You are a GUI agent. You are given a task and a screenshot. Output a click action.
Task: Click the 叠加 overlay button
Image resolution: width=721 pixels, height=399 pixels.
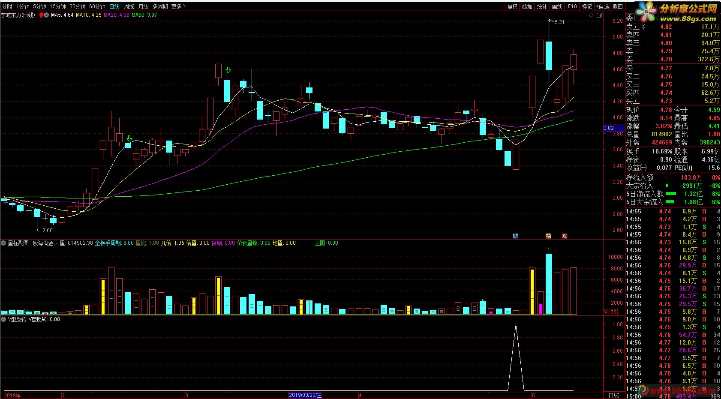click(x=527, y=6)
